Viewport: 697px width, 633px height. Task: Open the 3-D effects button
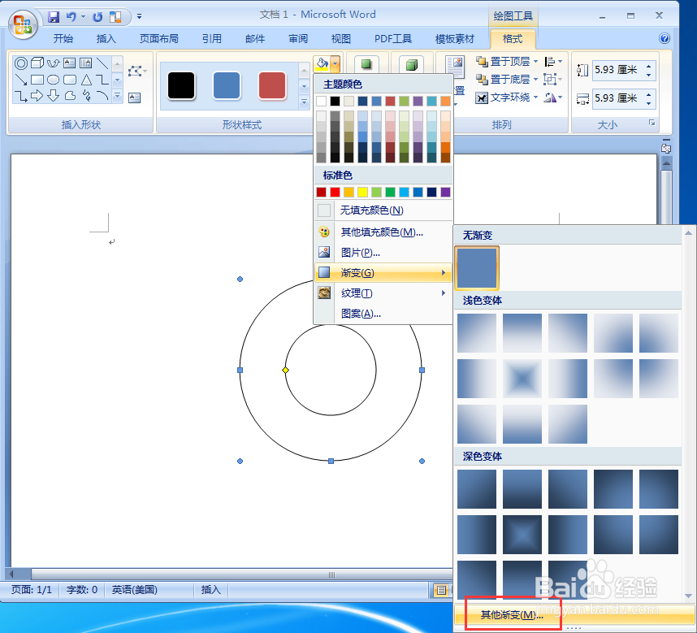412,64
